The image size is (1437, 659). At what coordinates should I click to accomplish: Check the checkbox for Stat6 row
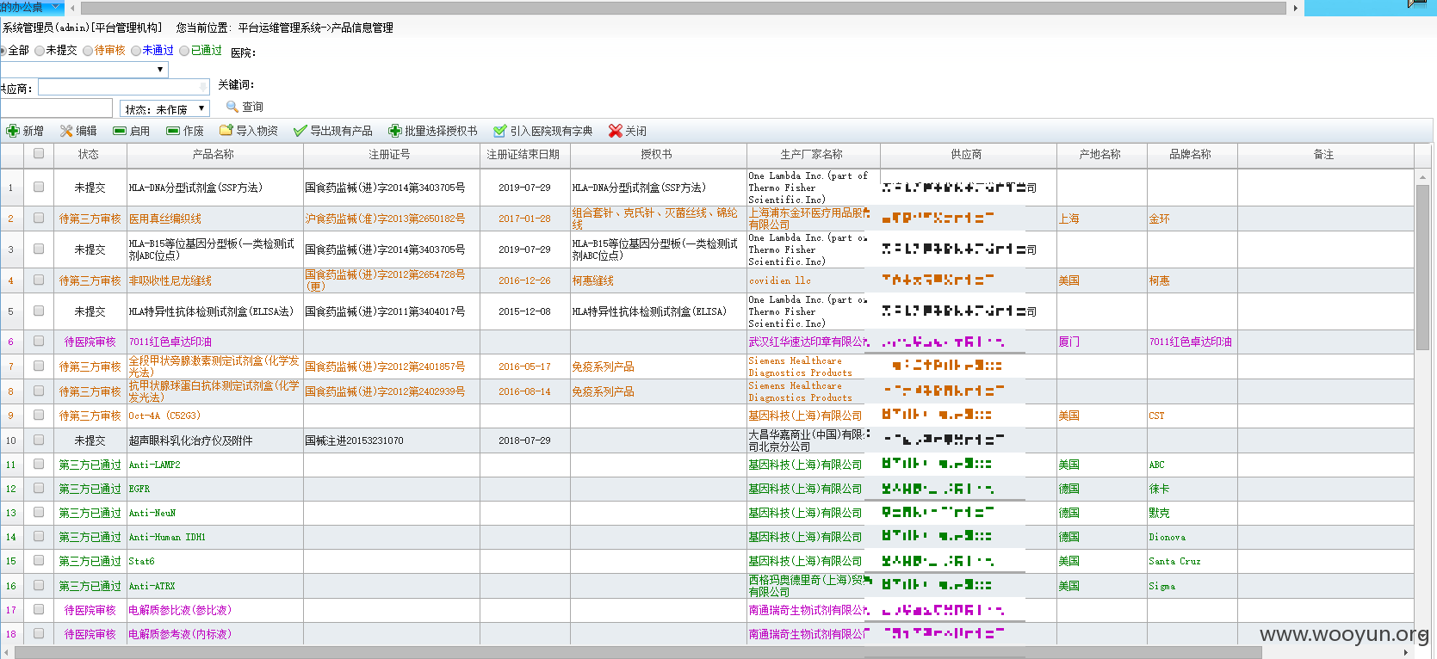[x=39, y=560]
